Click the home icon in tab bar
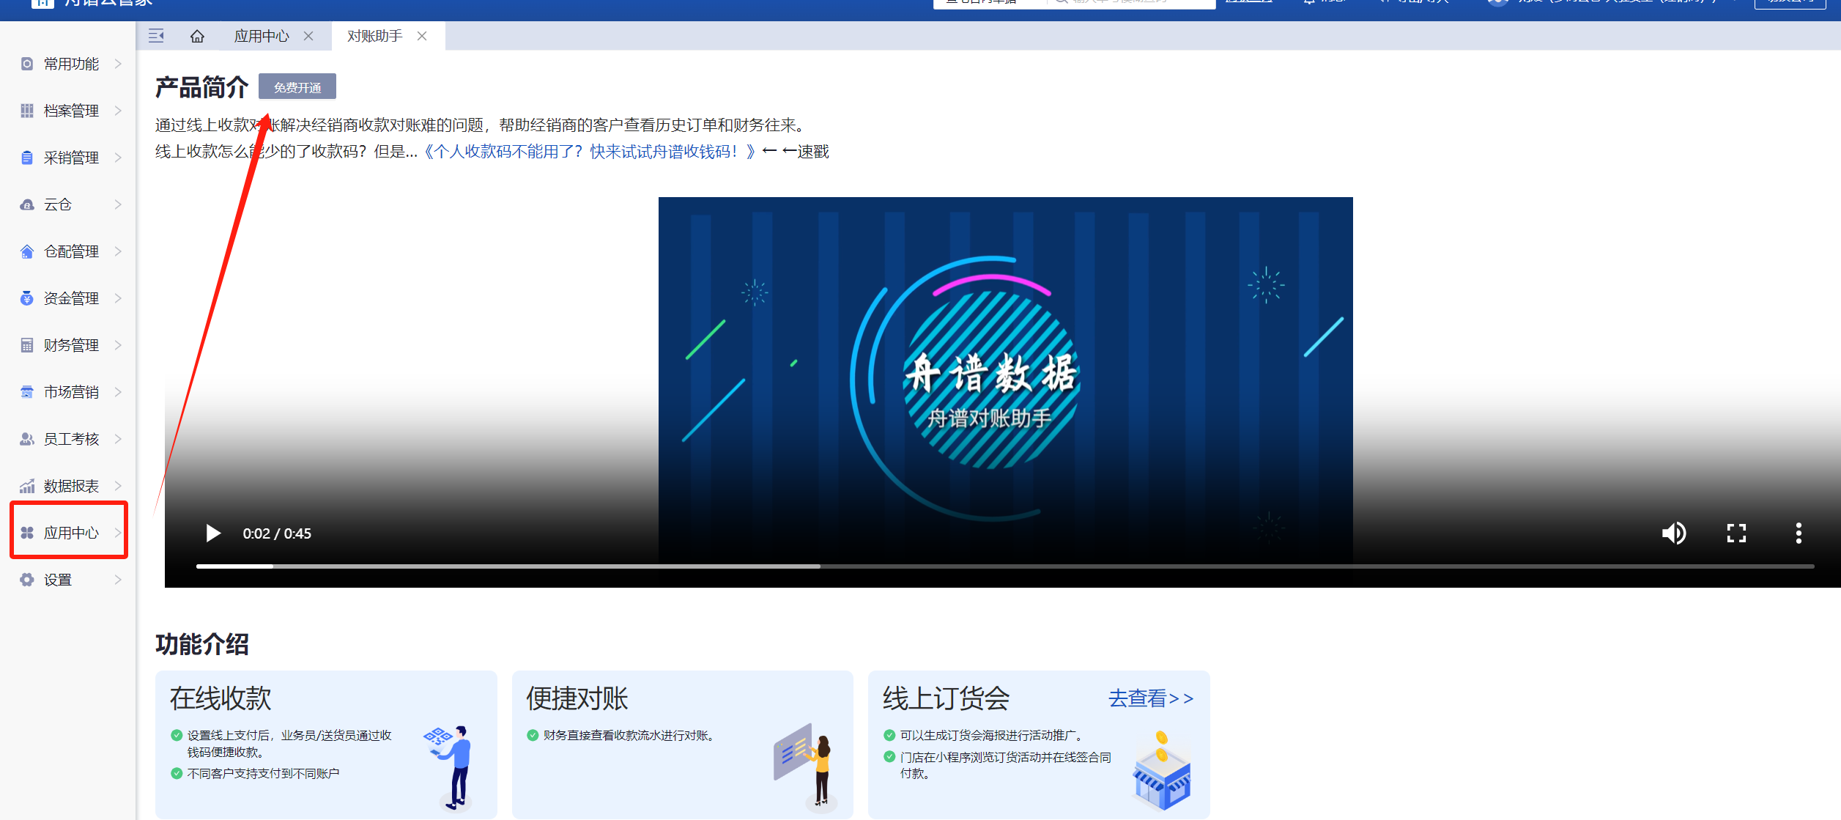 click(x=197, y=36)
